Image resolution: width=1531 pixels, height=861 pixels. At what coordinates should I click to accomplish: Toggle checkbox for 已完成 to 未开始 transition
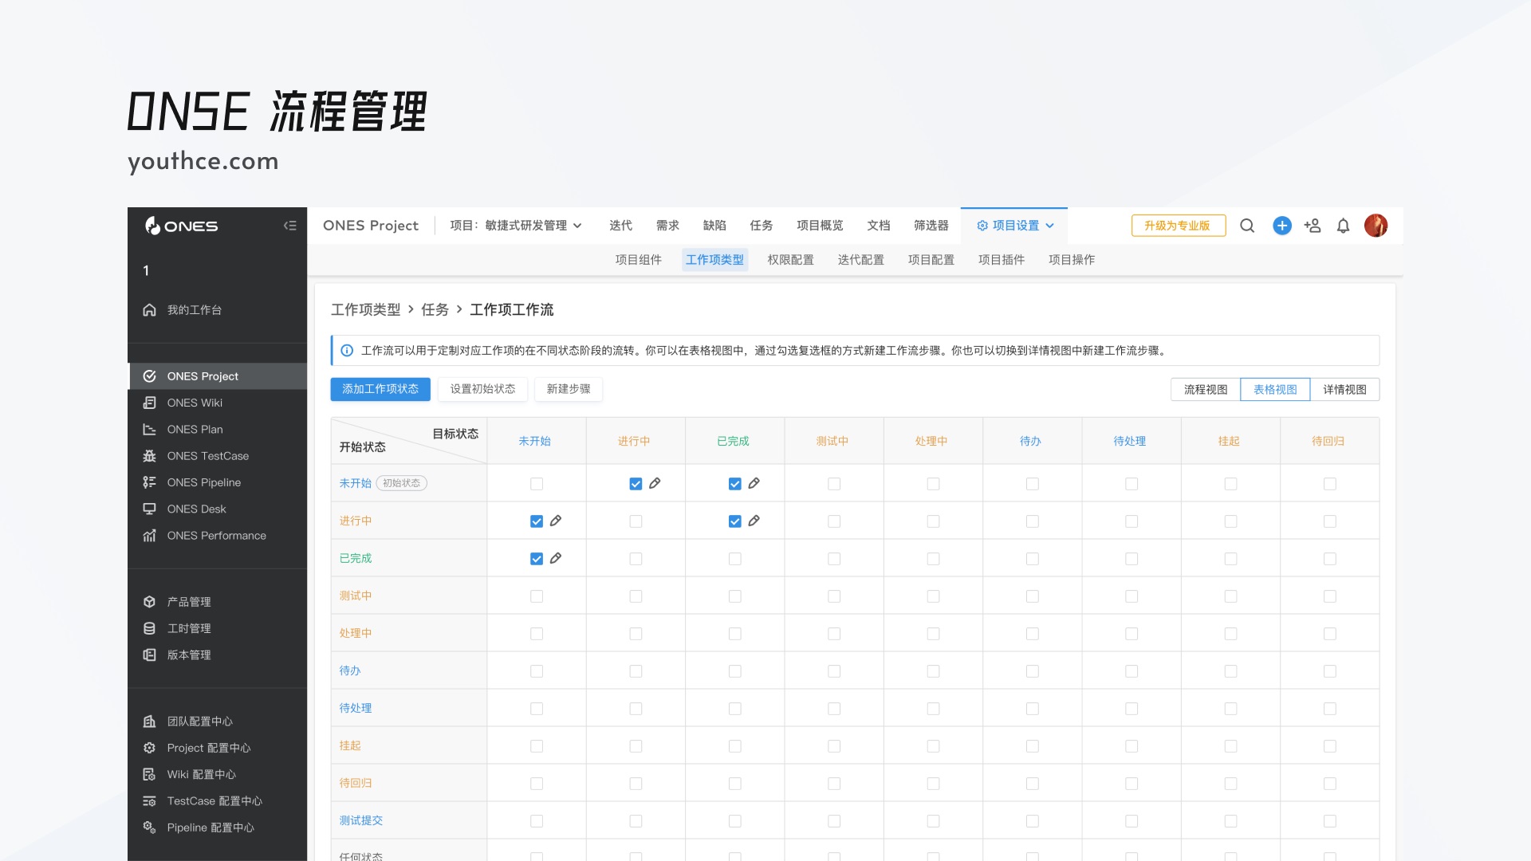pyautogui.click(x=537, y=557)
